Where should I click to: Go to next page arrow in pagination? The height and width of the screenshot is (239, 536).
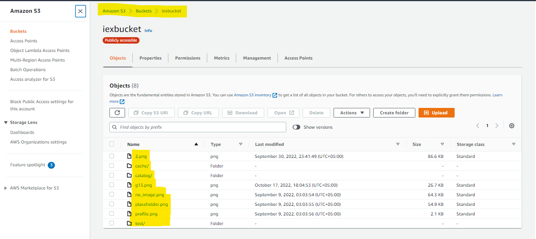click(497, 125)
